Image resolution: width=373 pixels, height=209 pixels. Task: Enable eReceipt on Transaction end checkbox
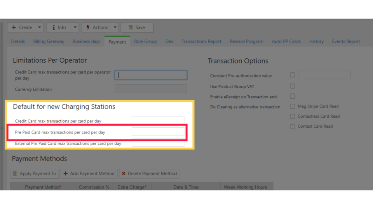(x=292, y=96)
